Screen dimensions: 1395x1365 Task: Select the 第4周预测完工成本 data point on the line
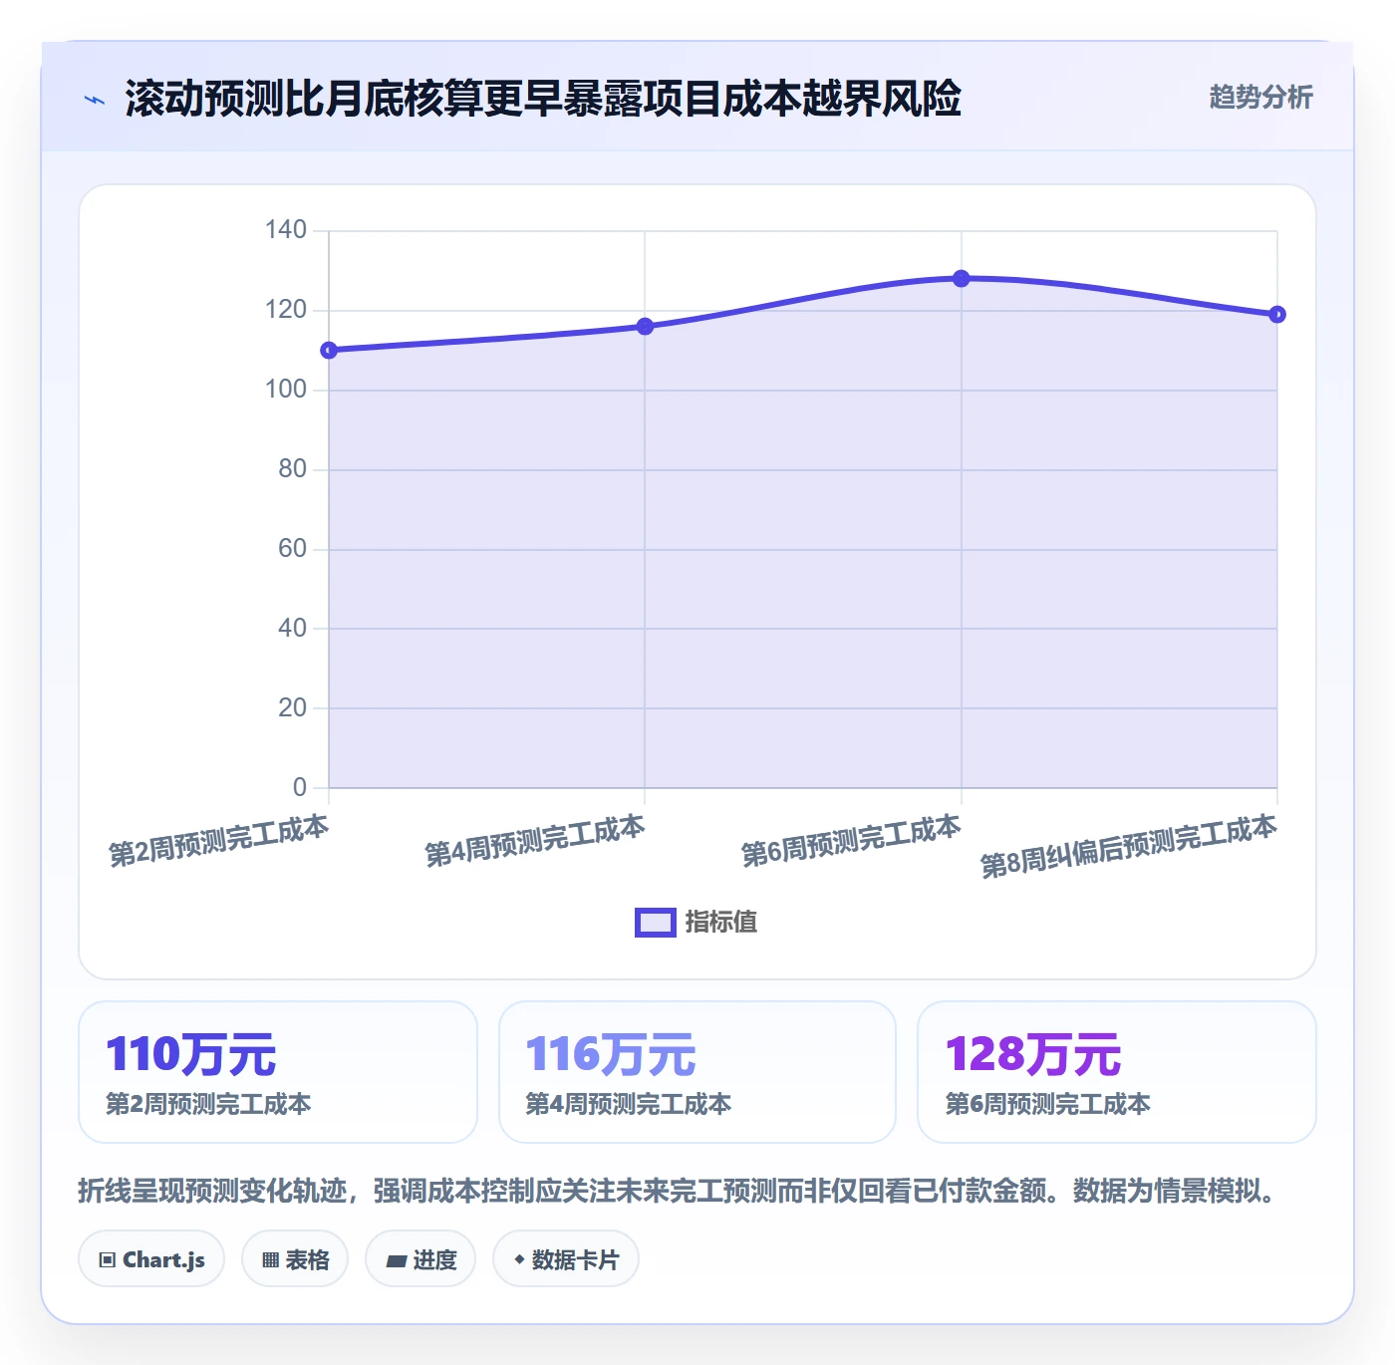(x=645, y=326)
